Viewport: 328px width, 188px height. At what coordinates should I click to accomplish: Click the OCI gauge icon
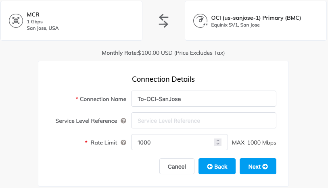tap(200, 21)
